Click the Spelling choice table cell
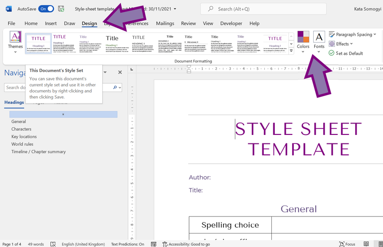This screenshot has width=383, height=247. pos(230,225)
